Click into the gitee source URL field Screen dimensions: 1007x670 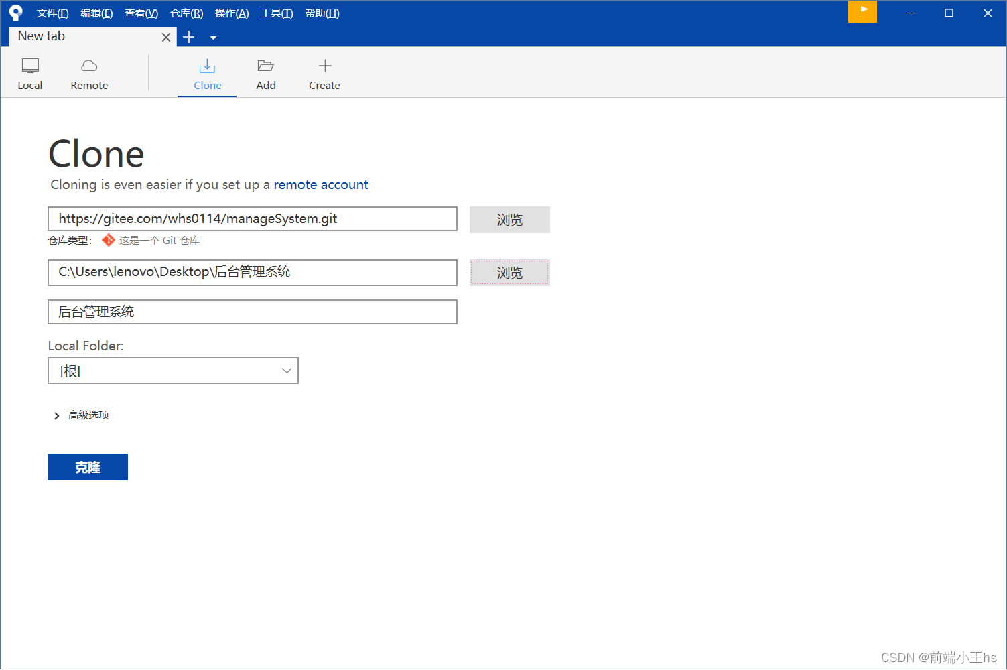[253, 219]
